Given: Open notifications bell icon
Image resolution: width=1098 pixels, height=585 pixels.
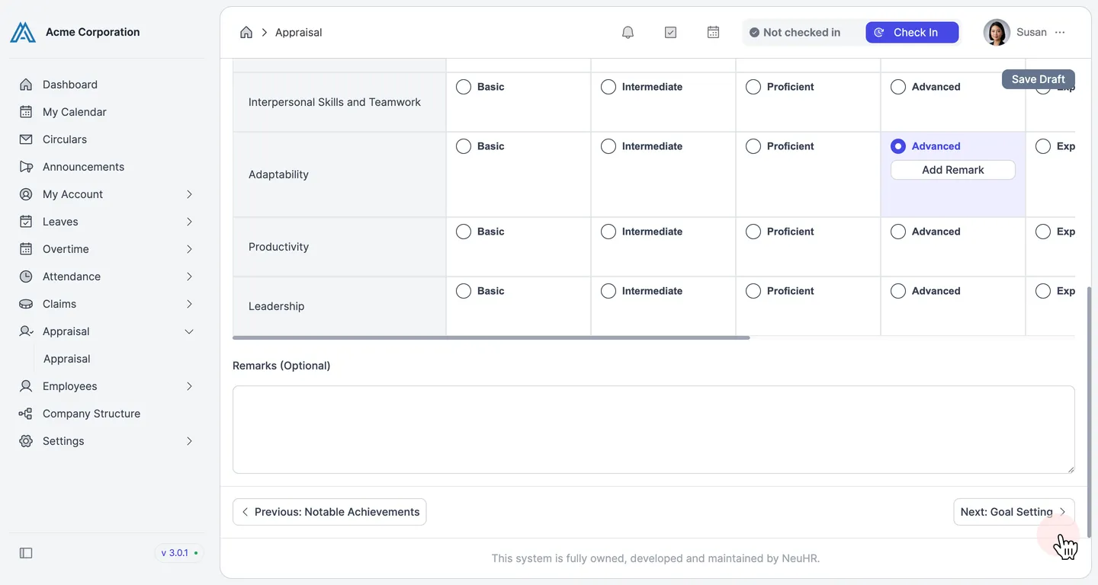Looking at the screenshot, I should 628,32.
